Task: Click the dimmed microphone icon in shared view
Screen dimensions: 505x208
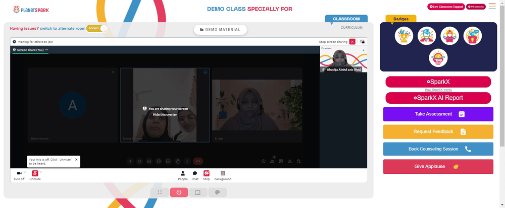Action: click(130, 161)
